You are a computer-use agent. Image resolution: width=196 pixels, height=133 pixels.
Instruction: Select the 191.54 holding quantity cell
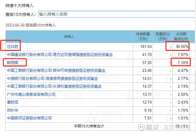(143, 47)
